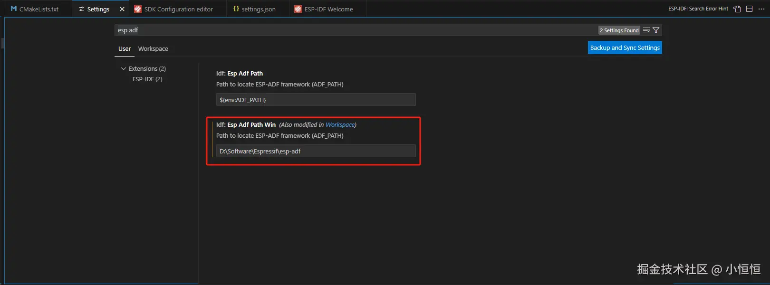Edit the Esp Adf Path field with ${env:ADF_PATH}

pyautogui.click(x=316, y=100)
